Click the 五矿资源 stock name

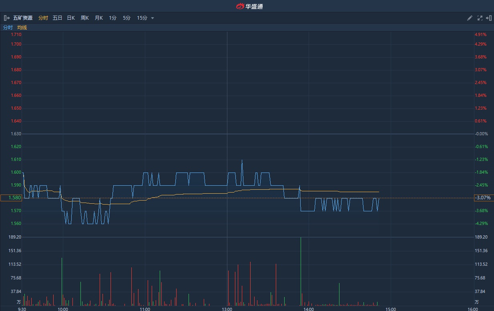point(23,18)
